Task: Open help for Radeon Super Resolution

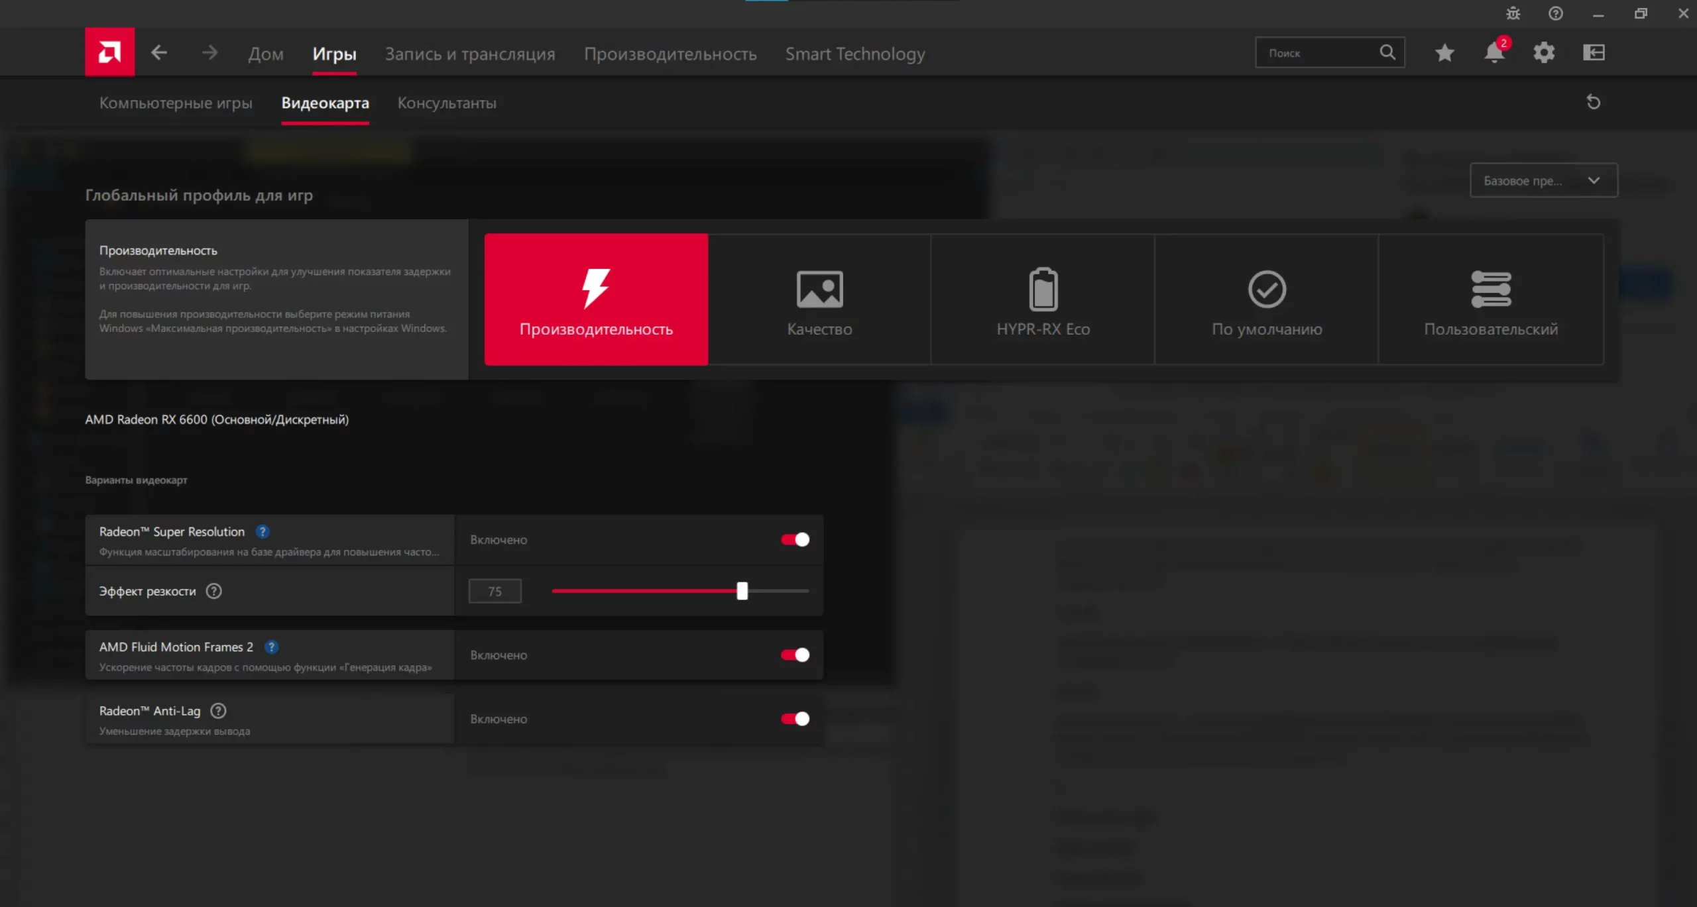Action: click(263, 531)
